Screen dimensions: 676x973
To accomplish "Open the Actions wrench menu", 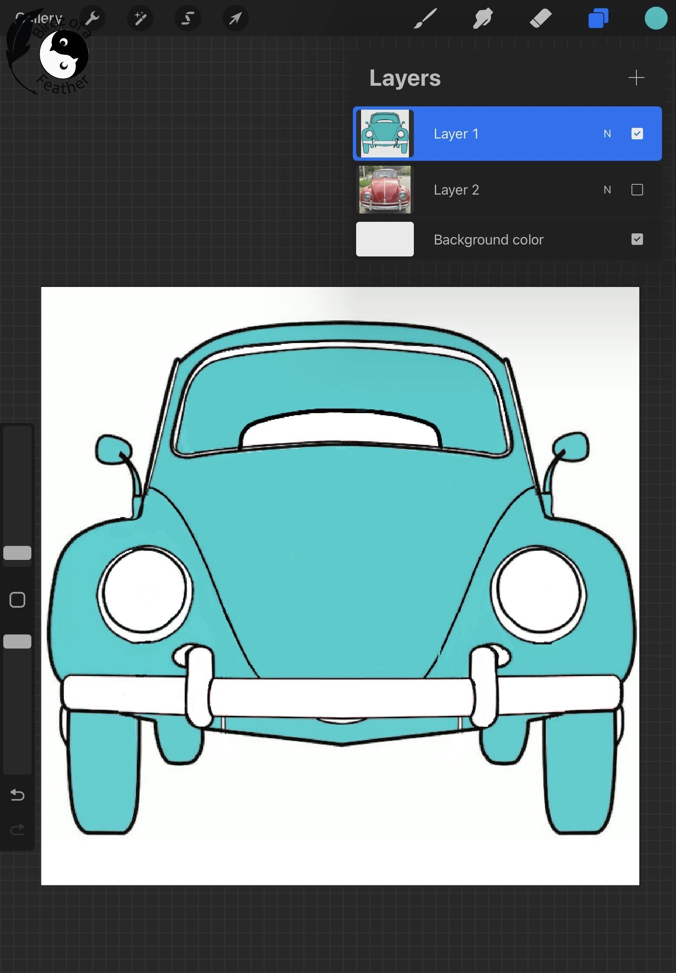I will point(92,18).
